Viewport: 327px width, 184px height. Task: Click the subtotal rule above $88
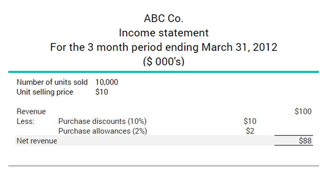(293, 136)
